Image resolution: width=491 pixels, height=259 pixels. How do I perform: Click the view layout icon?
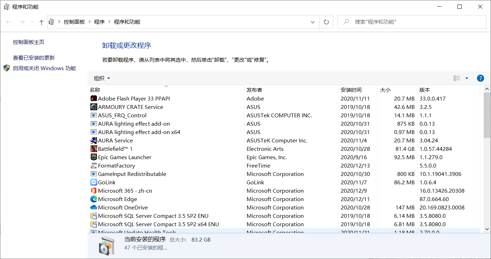point(457,78)
